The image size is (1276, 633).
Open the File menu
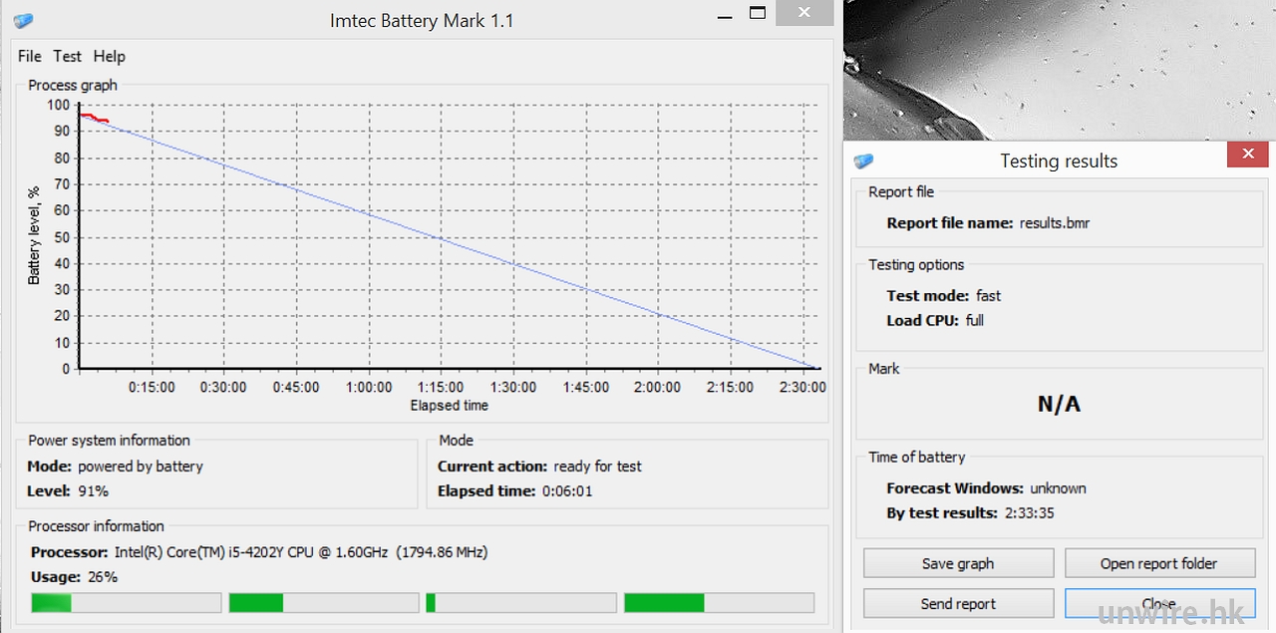[29, 56]
